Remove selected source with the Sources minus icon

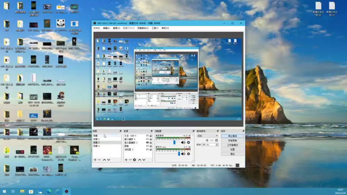130,159
